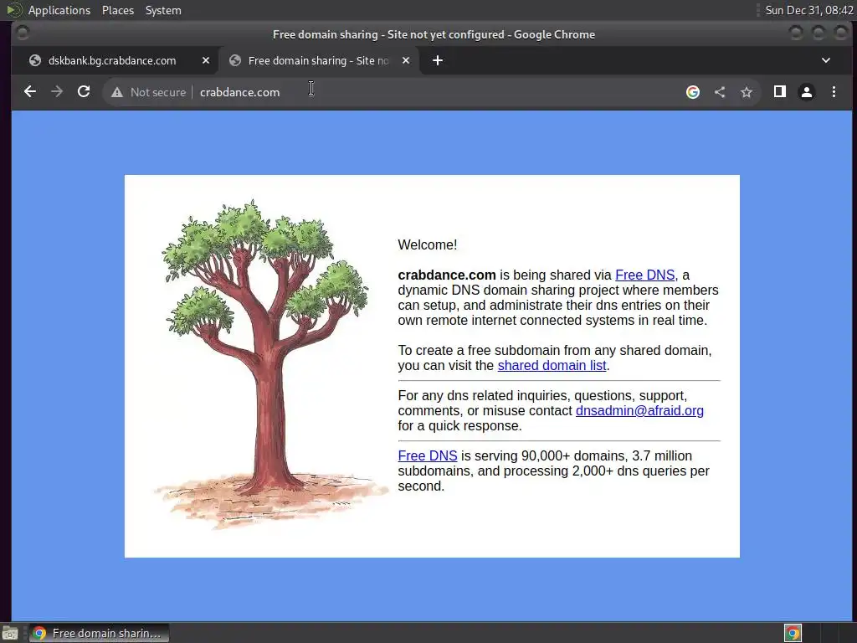Screen dimensions: 857x643
Task: Click the Welcome! heading text
Action: tap(428, 245)
